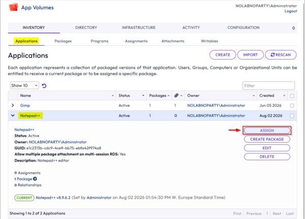Image resolution: width=305 pixels, height=219 pixels.
Task: Switch to the Packages sub-tab
Action: 63,41
